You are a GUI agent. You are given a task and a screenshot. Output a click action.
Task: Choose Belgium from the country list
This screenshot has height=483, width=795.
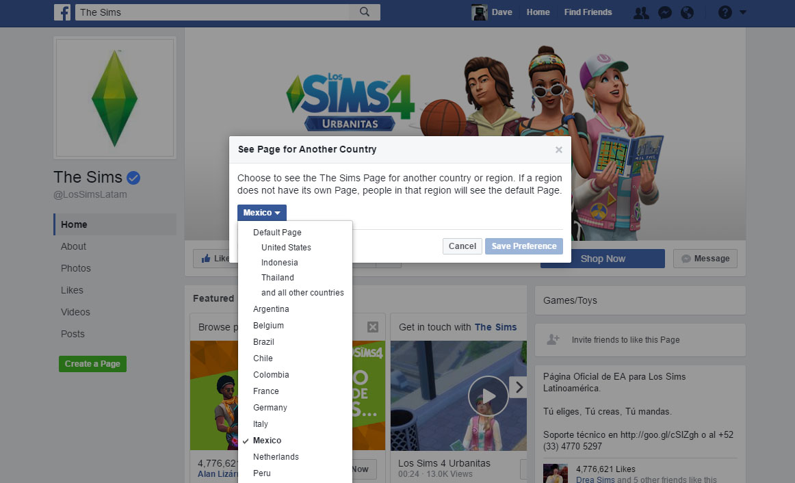pyautogui.click(x=268, y=326)
